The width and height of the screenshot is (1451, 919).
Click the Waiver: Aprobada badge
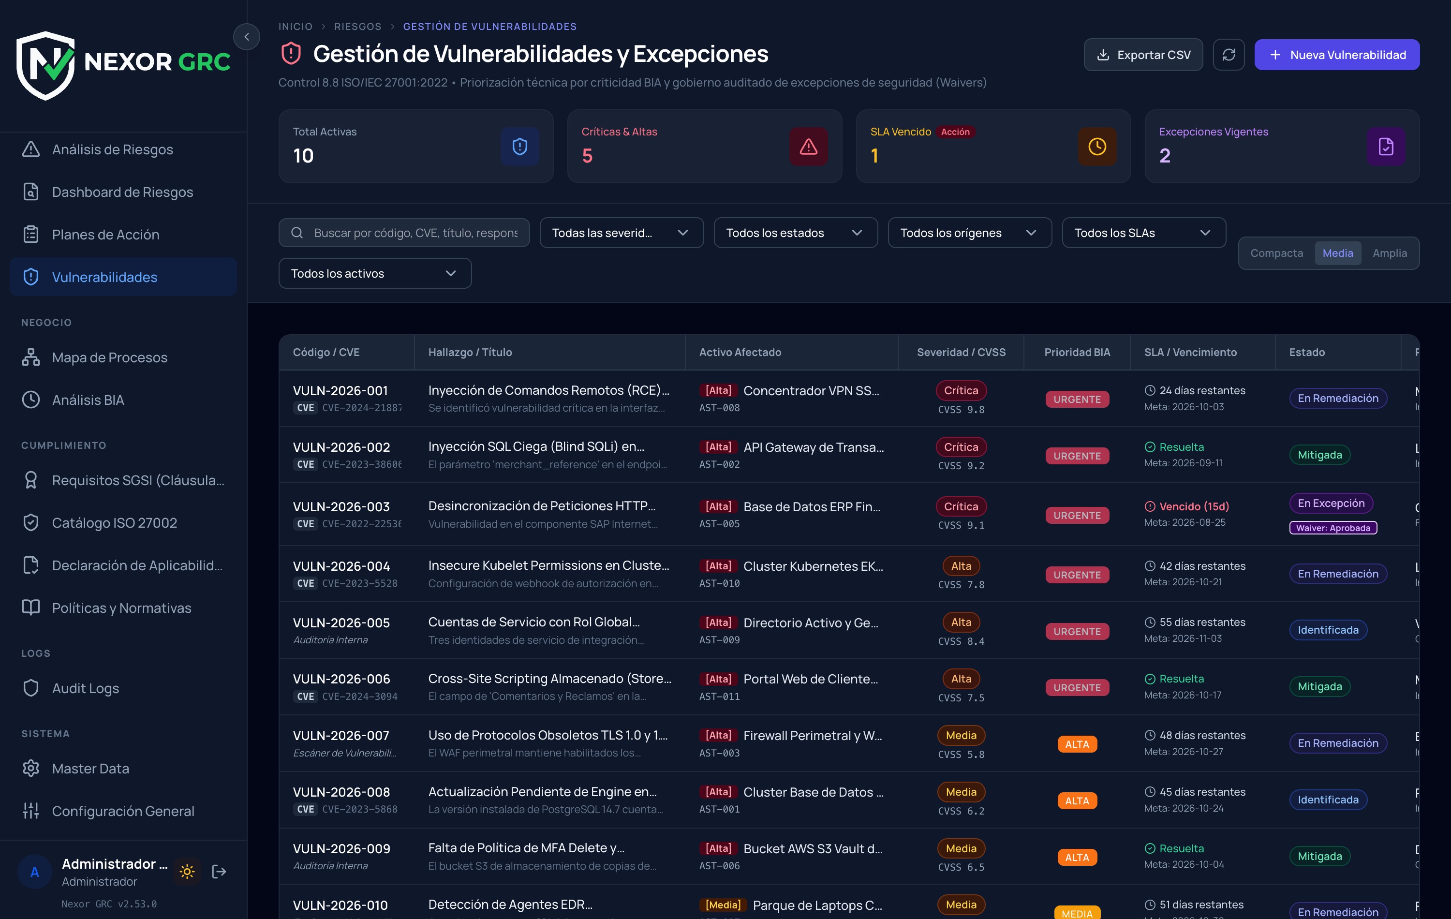pyautogui.click(x=1333, y=528)
